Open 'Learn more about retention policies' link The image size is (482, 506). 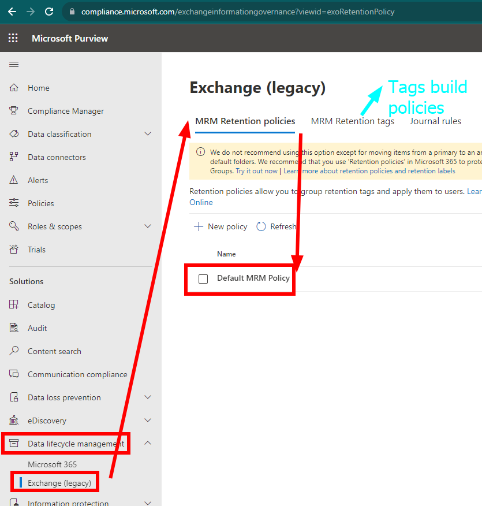click(x=369, y=171)
